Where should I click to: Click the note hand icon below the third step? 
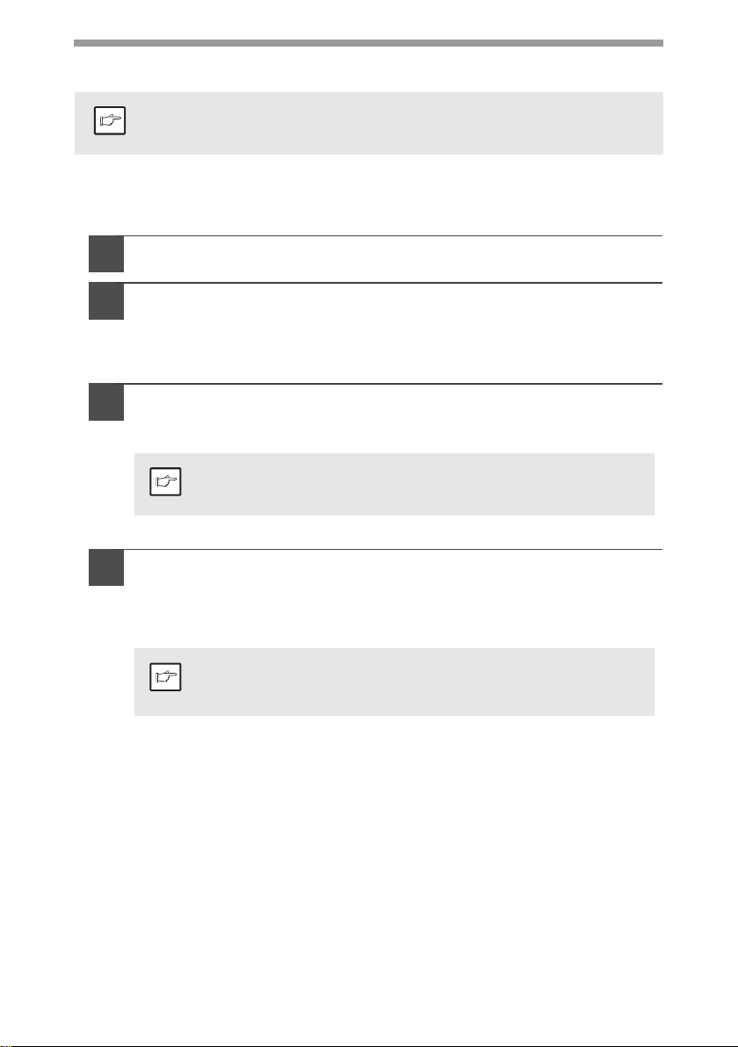pyautogui.click(x=165, y=481)
